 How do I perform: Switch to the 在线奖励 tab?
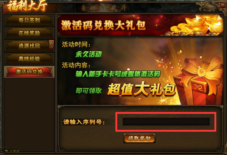tap(29, 33)
